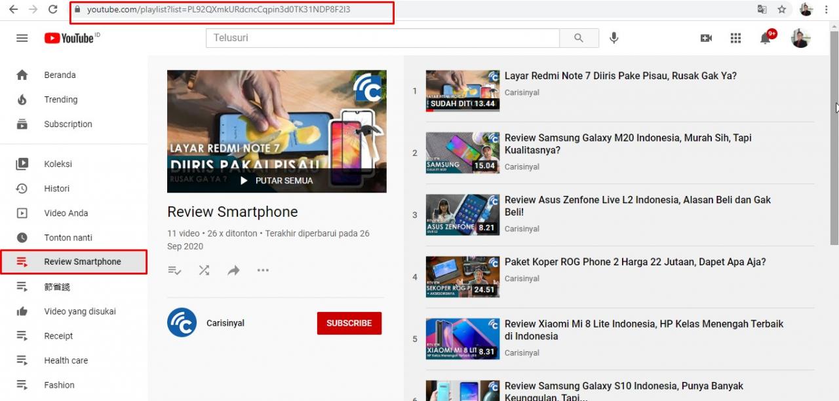Click the browser forward arrow

pyautogui.click(x=33, y=10)
